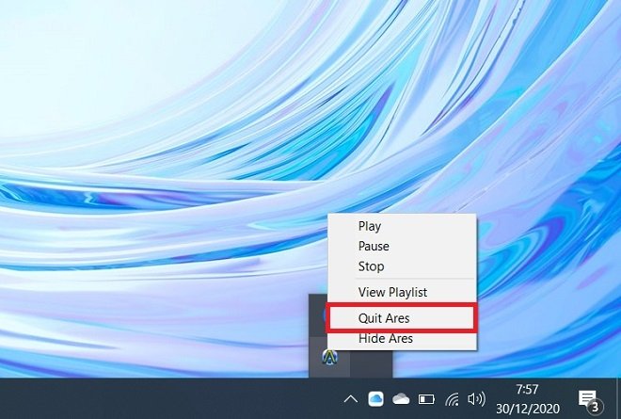Viewport: 621px width, 419px height.
Task: Open the OneDrive cloud tray icon
Action: click(x=401, y=399)
